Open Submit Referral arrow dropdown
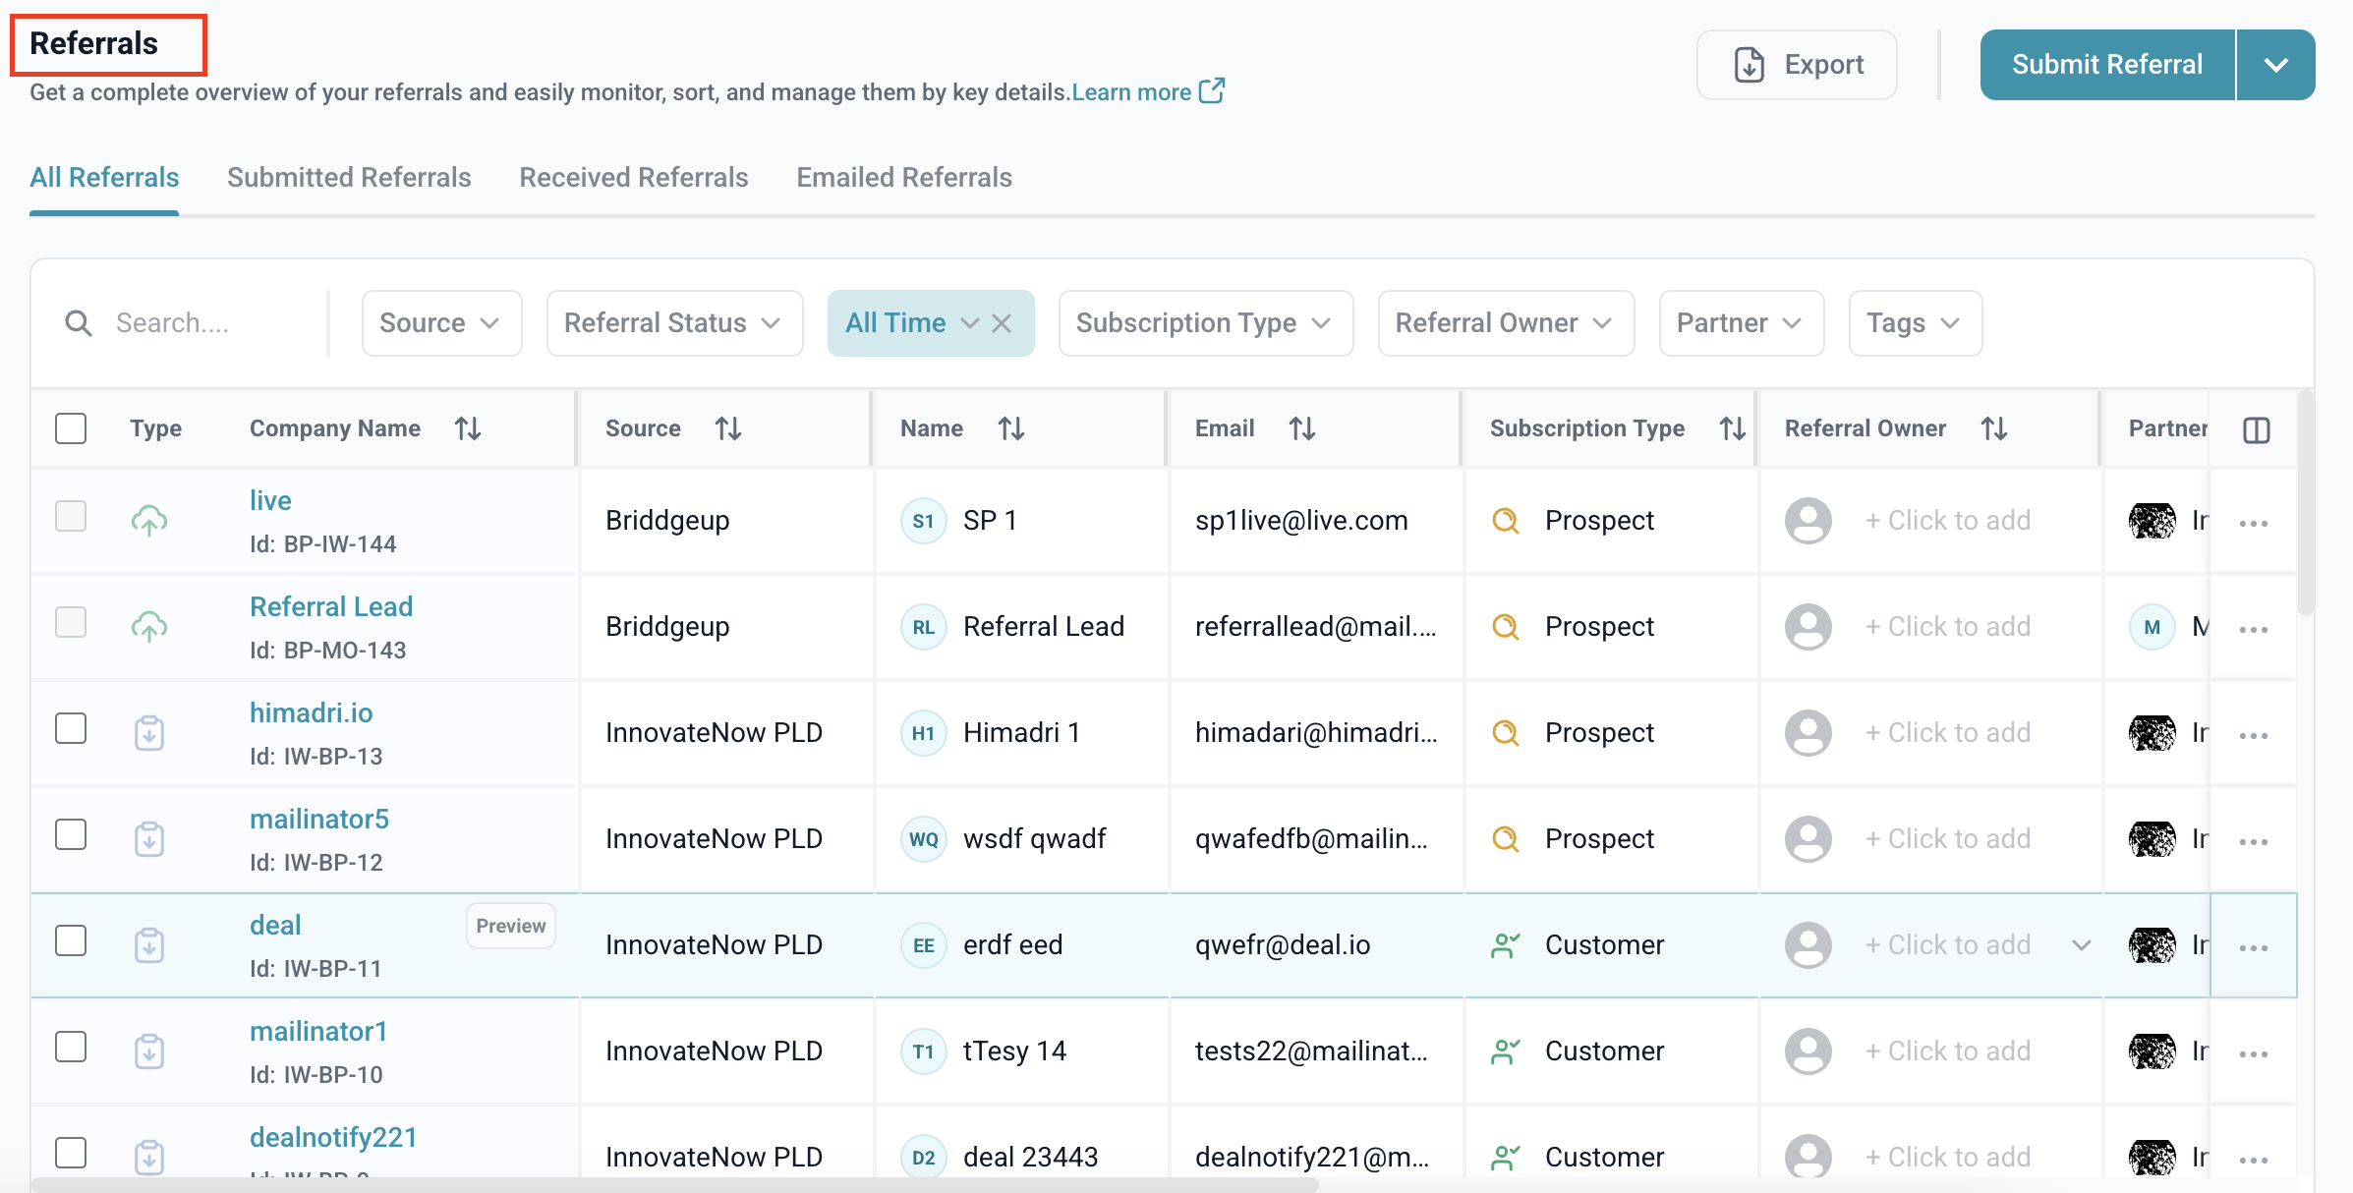 pyautogui.click(x=2275, y=65)
